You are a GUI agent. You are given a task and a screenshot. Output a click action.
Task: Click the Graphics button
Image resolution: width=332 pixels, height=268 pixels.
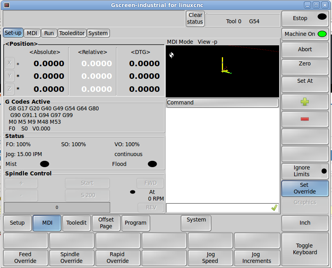[x=305, y=205]
